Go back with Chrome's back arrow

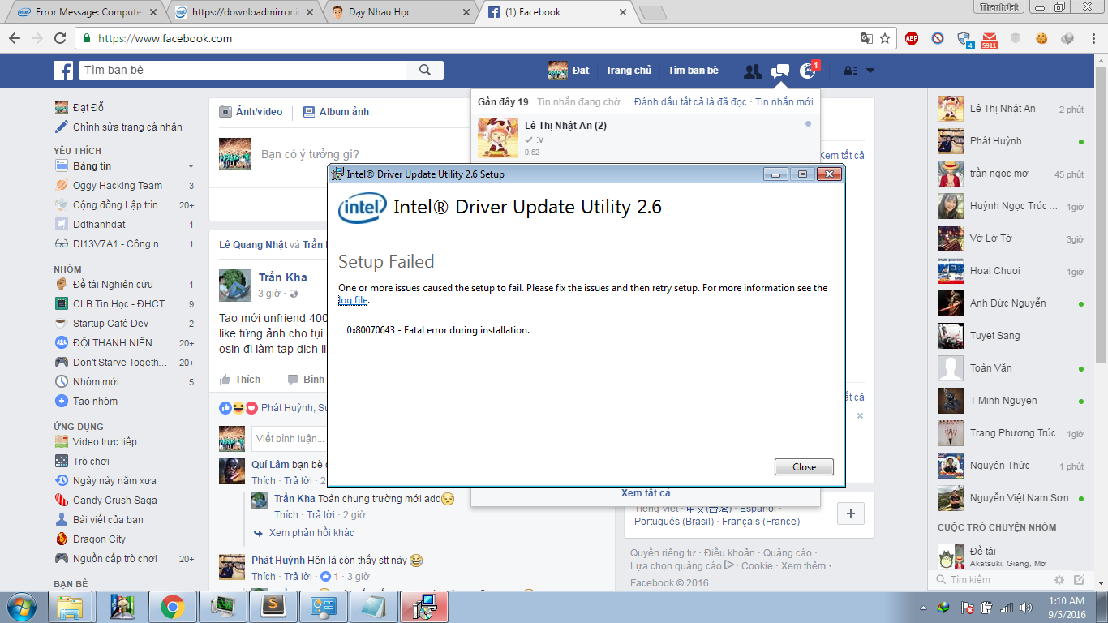pyautogui.click(x=15, y=38)
